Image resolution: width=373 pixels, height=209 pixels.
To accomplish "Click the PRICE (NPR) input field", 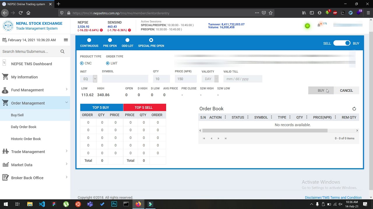I will (x=186, y=79).
